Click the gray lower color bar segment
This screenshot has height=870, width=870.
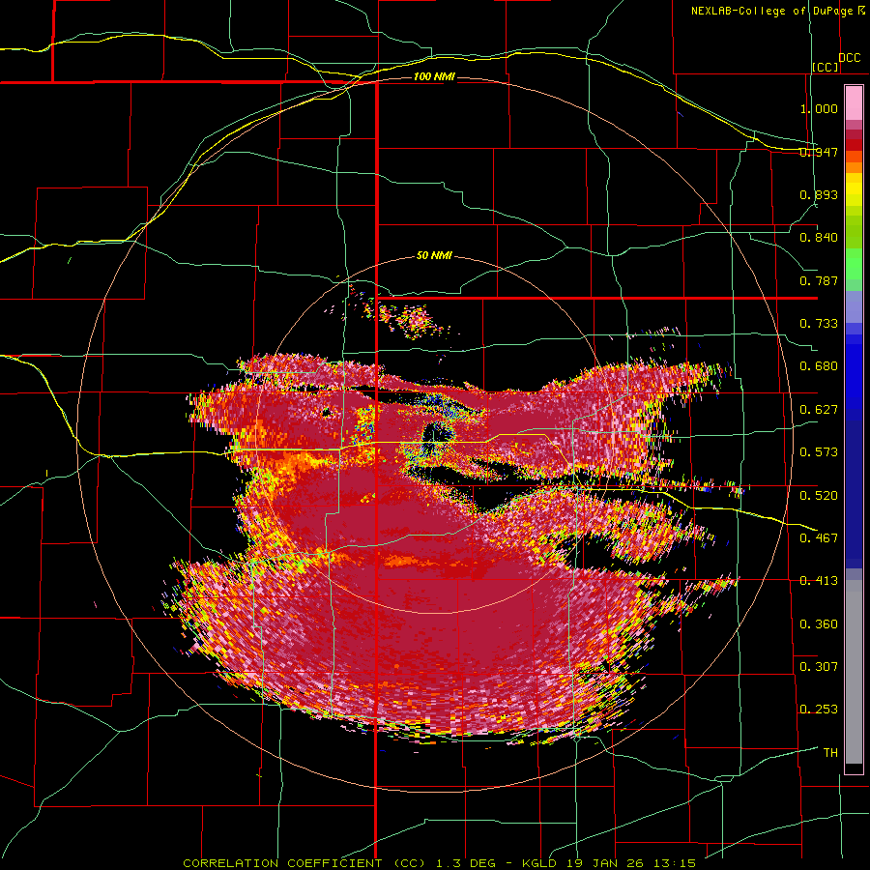854,672
